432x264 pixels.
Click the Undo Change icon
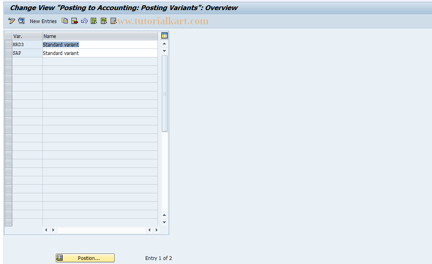point(84,21)
